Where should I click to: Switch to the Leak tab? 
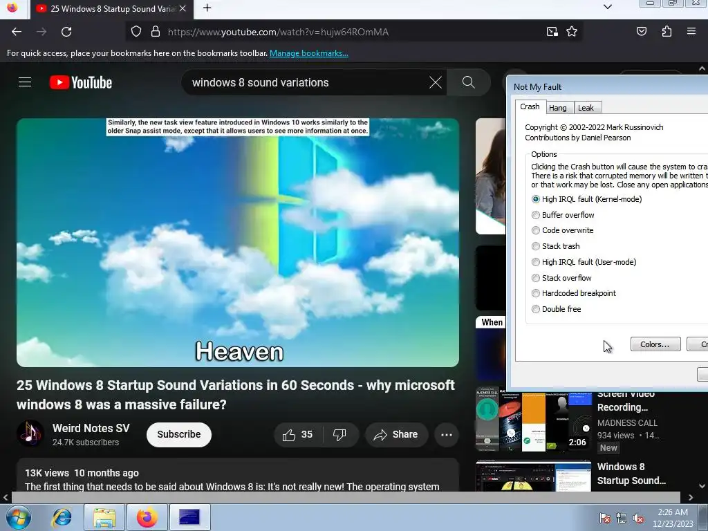tap(586, 107)
